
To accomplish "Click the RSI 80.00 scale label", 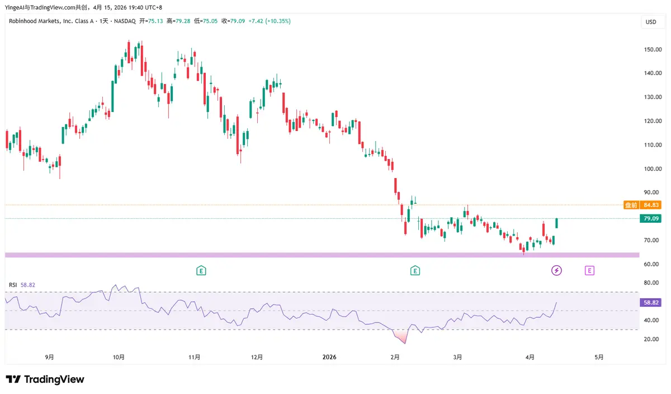I will coord(651,283).
